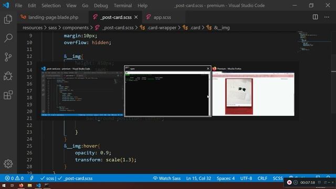The image size is (336, 189).
Task: Open Task View on taskbar
Action: (12, 185)
